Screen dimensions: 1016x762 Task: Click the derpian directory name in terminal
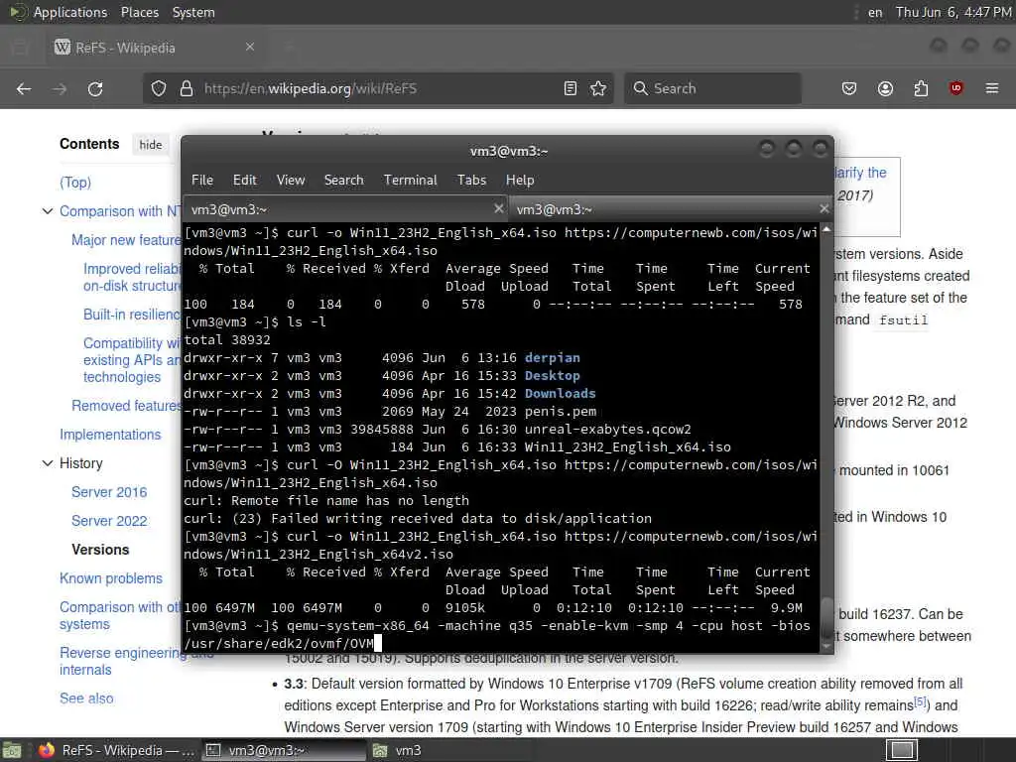pyautogui.click(x=552, y=357)
